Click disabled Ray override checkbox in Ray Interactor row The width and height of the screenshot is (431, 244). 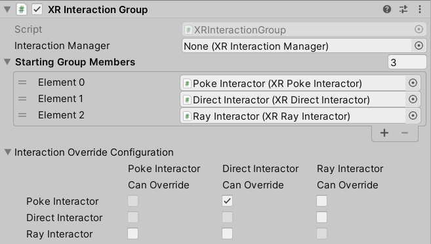(321, 234)
